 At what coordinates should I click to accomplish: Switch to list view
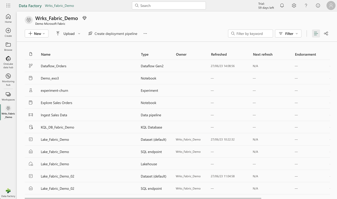[x=316, y=34]
